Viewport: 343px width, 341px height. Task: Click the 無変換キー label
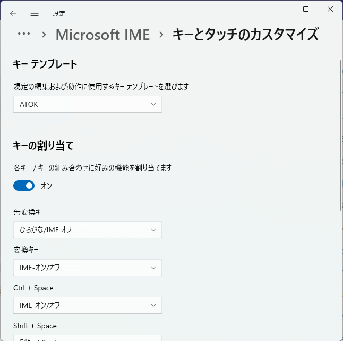[x=30, y=212]
